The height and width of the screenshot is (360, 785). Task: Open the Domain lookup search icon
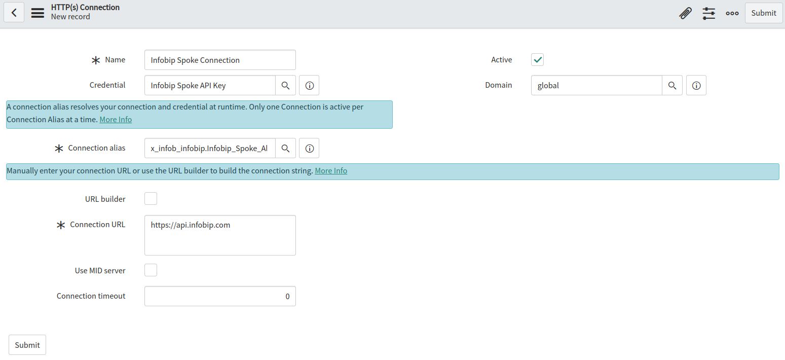point(672,86)
